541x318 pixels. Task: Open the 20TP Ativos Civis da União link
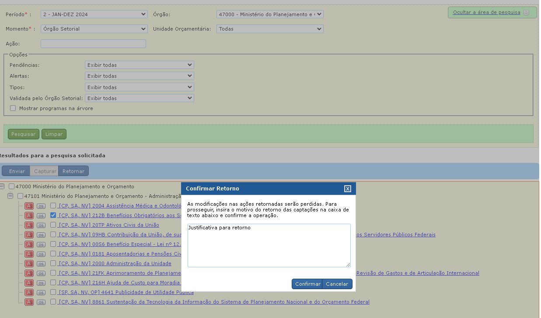pyautogui.click(x=109, y=225)
